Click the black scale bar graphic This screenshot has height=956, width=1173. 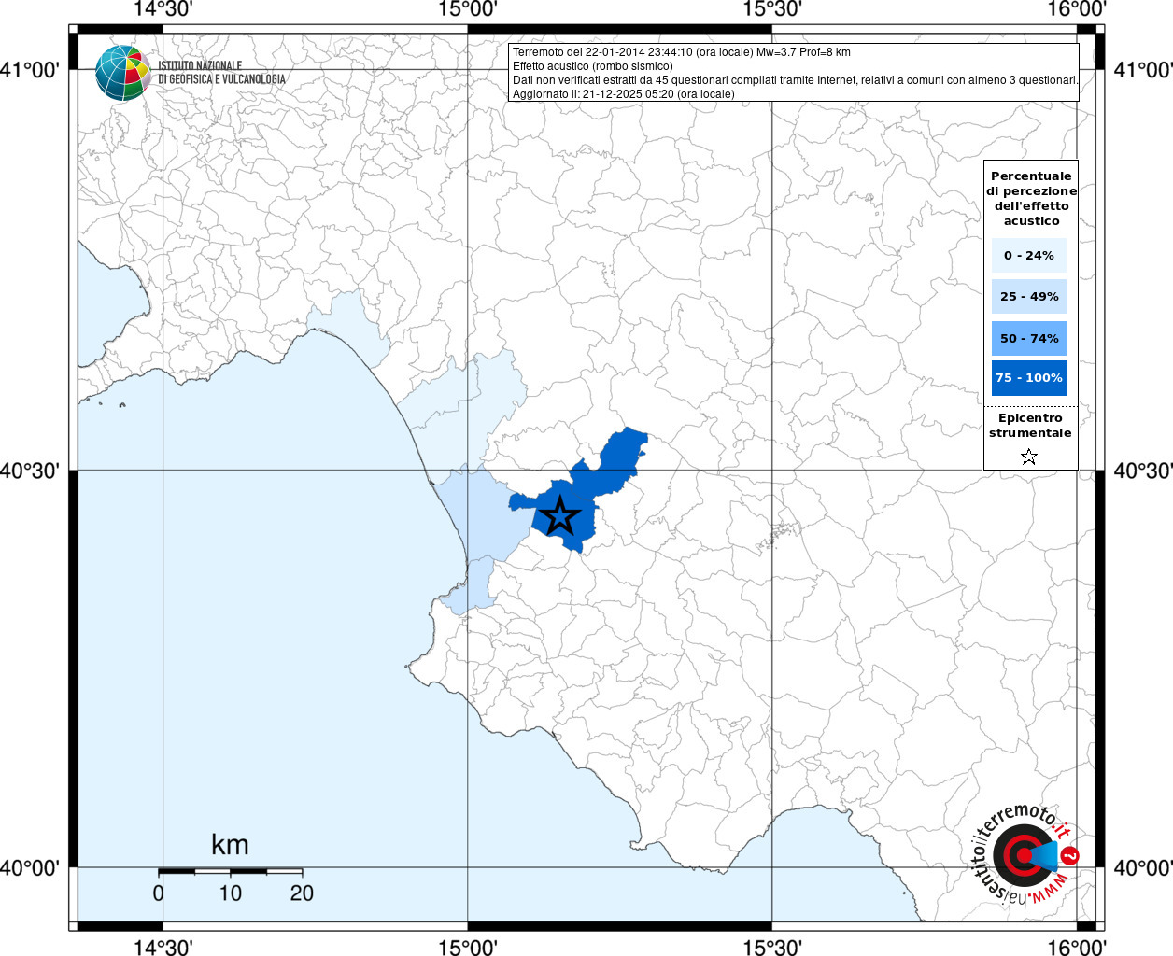click(x=230, y=871)
